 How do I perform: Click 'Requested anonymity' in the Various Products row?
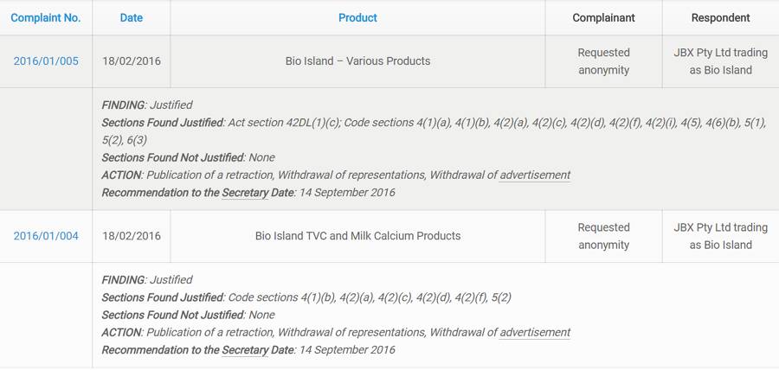click(603, 61)
